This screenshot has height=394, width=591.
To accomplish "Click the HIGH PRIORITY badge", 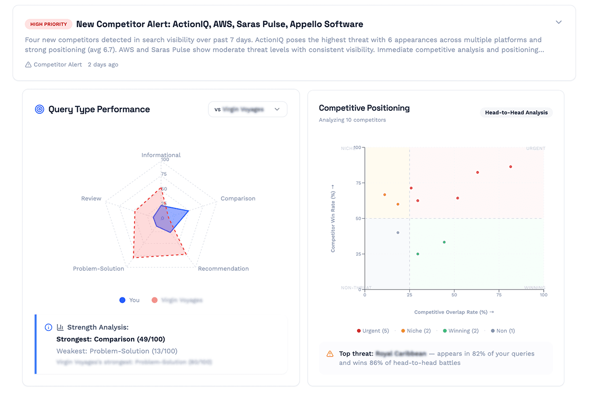I will coord(48,24).
